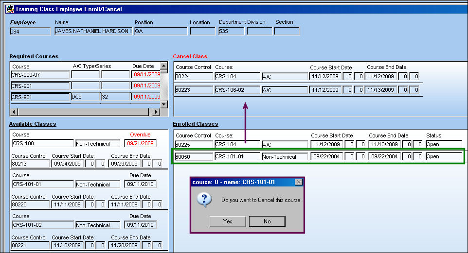Image resolution: width=468 pixels, height=253 pixels.
Task: Click the Enrolled Classes heading
Action: pyautogui.click(x=196, y=124)
